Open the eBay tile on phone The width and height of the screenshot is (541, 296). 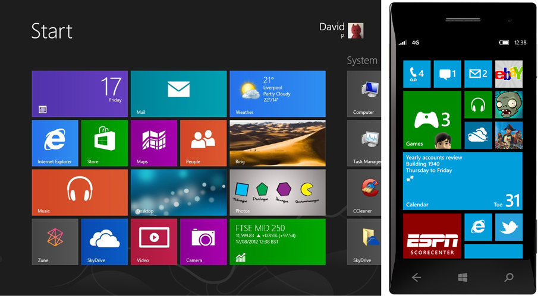509,74
